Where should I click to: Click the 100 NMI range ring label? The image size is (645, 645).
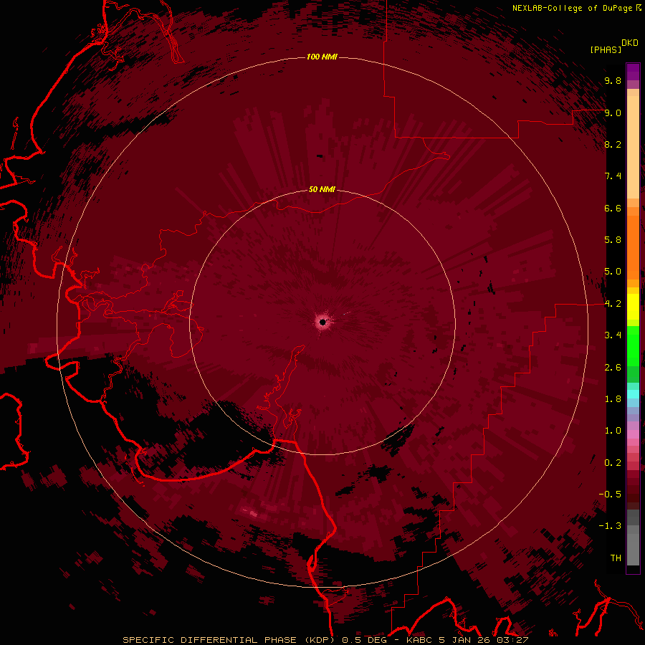pos(322,57)
